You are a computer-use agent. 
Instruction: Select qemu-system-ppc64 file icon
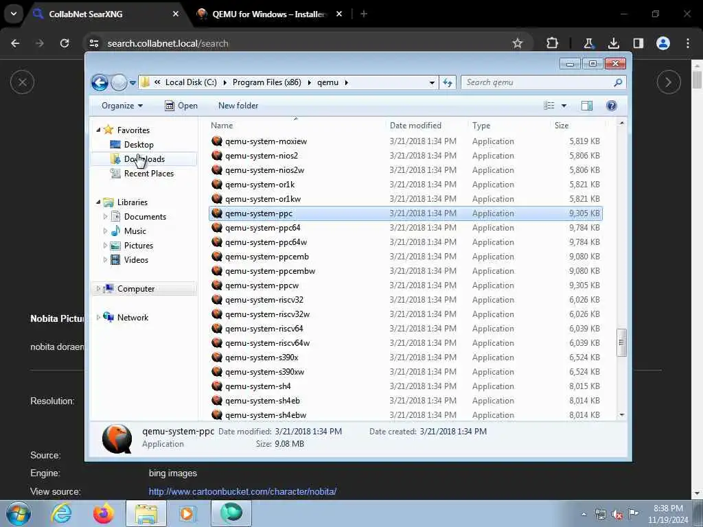217,228
